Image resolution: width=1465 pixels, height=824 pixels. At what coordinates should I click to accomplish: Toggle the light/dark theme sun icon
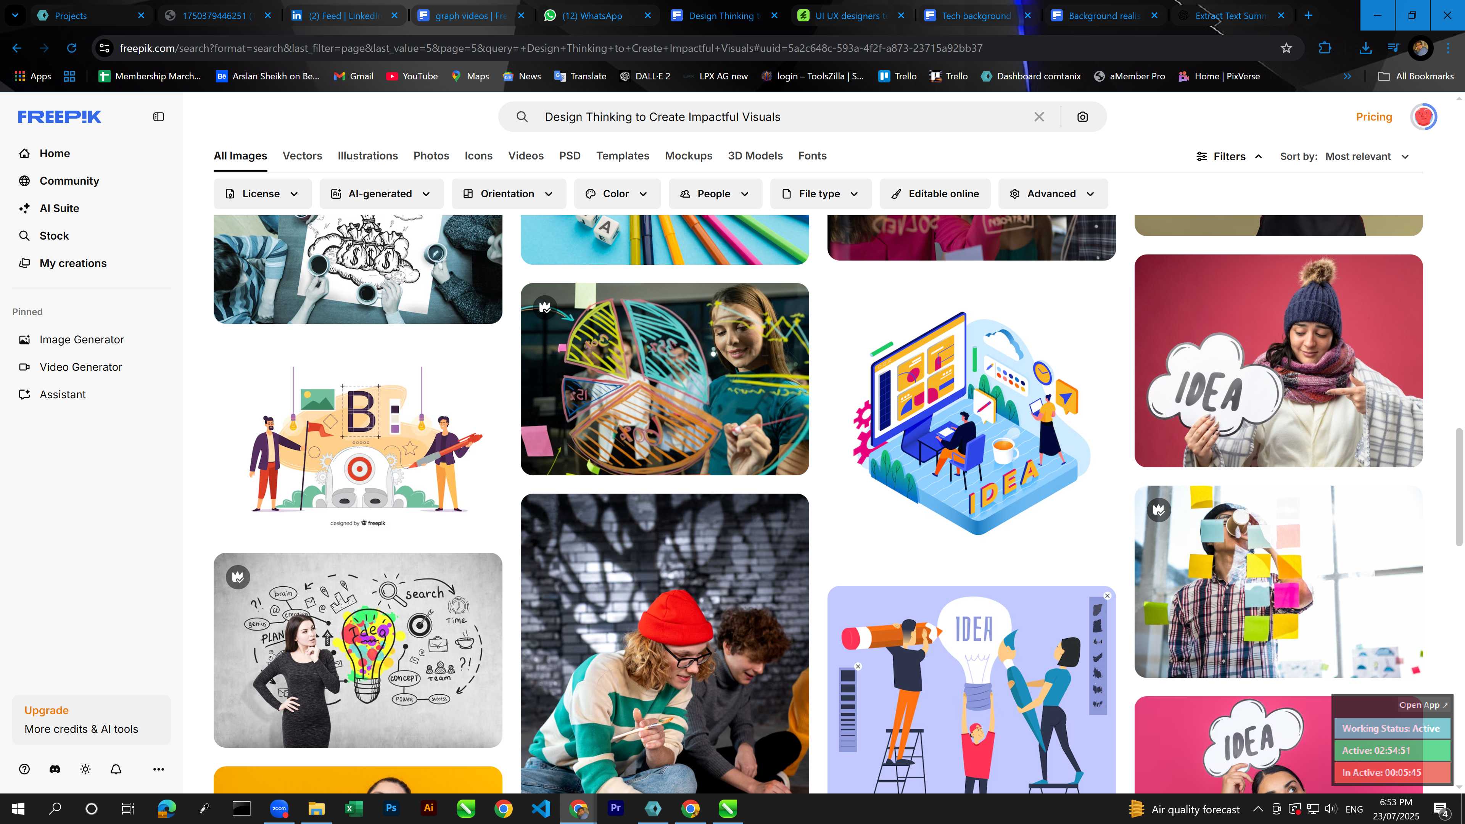[85, 769]
